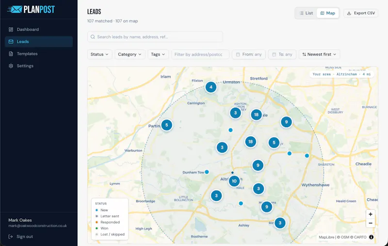Export leads as CSV

coord(361,13)
